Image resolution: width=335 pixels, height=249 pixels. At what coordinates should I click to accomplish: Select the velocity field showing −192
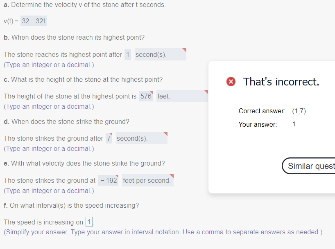point(108,180)
